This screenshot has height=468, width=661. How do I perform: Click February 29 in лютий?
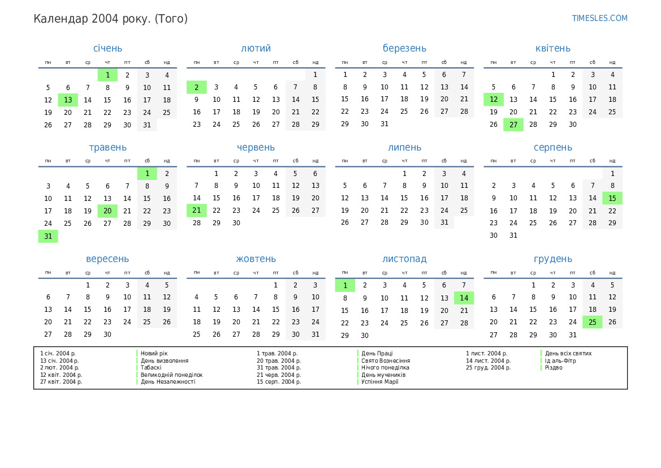click(316, 124)
